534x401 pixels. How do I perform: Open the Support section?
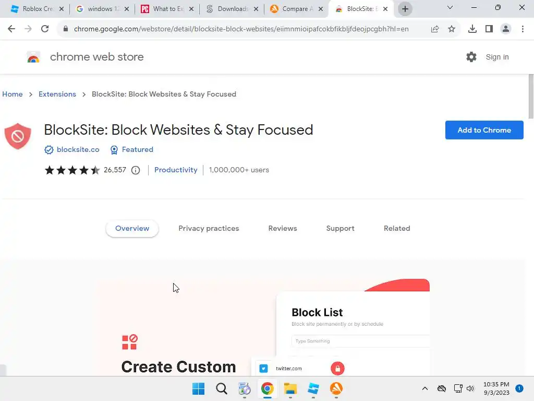340,229
